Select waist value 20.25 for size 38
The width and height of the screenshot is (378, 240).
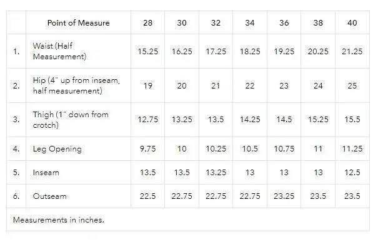pos(318,51)
